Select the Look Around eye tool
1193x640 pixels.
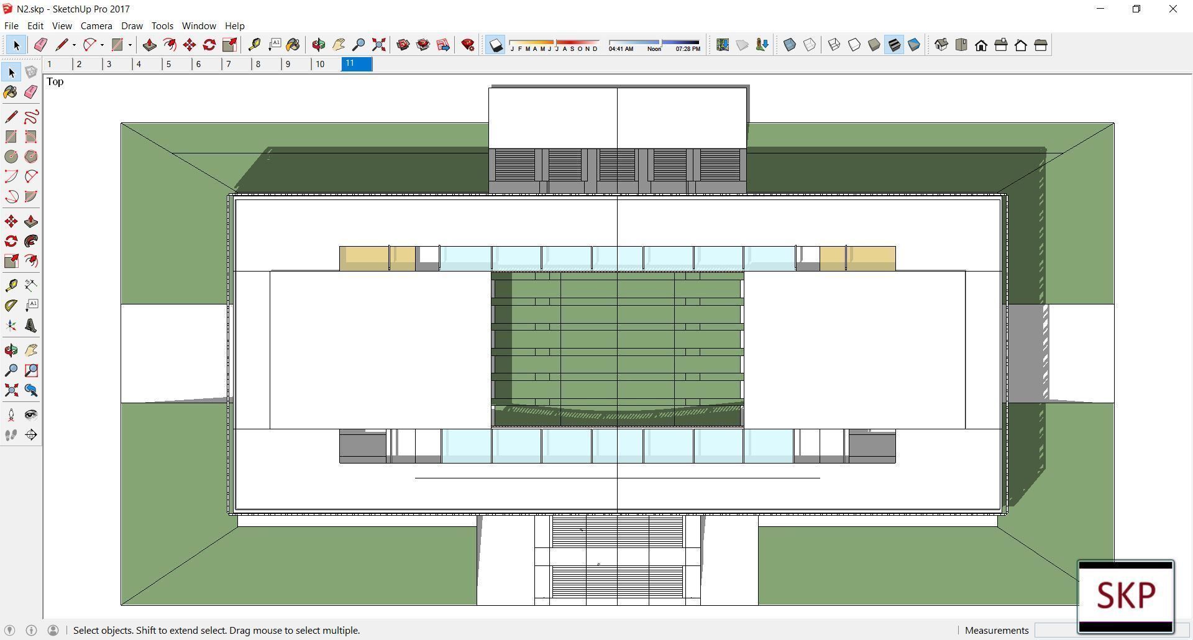click(31, 414)
